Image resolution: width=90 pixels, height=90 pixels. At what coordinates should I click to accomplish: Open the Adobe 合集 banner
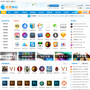pos(27,56)
